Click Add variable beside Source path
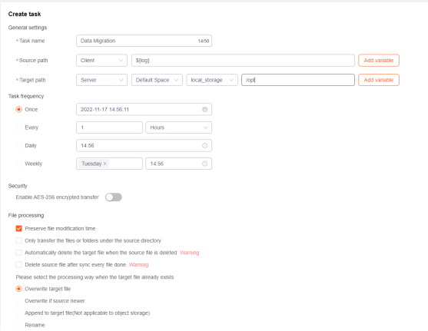Screen dimensions: 428x331 coord(379,61)
